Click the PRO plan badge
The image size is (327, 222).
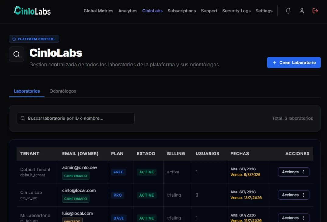pyautogui.click(x=118, y=195)
